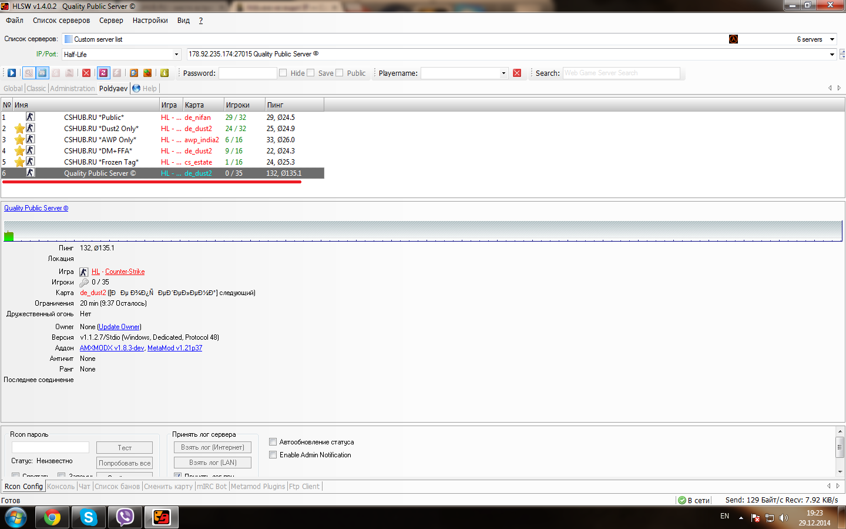
Task: Click Counter-Strike icon on Quality Public Server row
Action: pyautogui.click(x=30, y=173)
